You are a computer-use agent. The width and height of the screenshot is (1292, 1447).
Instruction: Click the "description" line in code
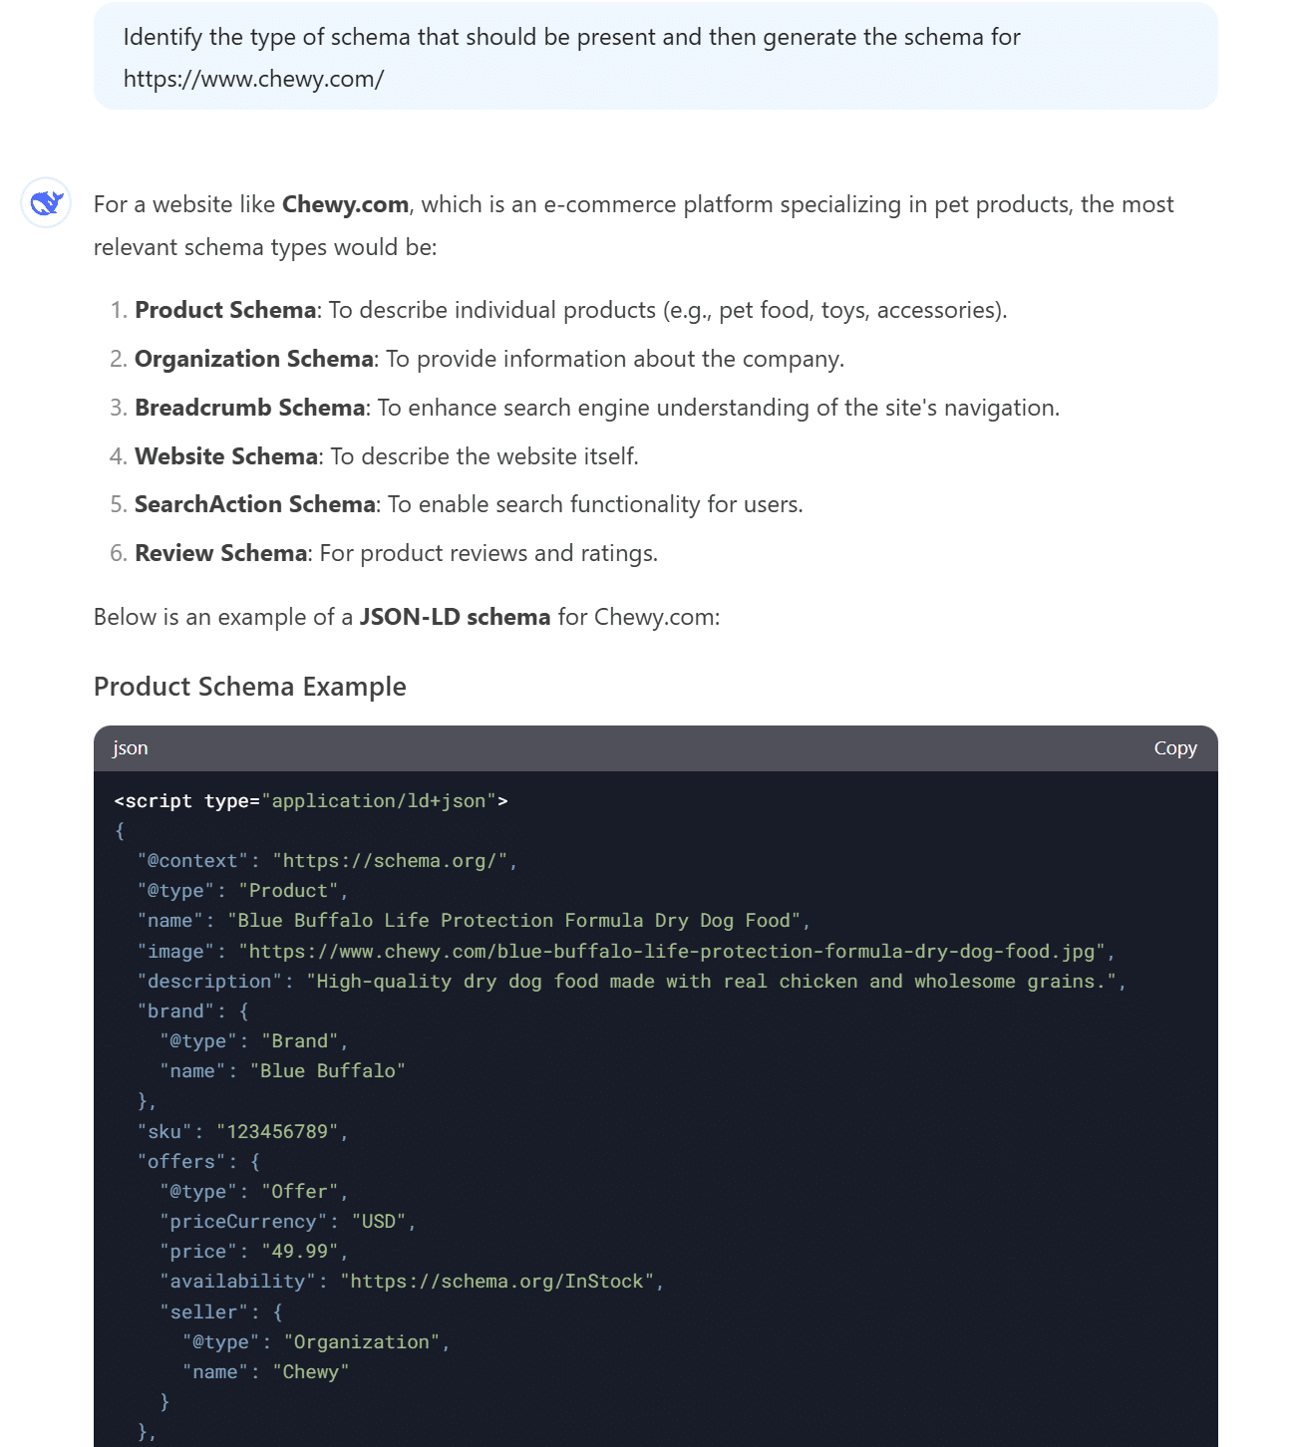pos(632,982)
